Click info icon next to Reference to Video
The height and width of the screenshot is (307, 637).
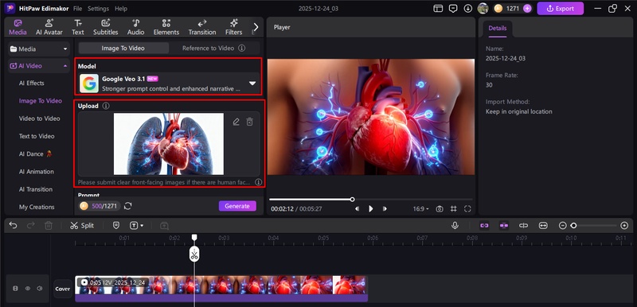pyautogui.click(x=242, y=48)
